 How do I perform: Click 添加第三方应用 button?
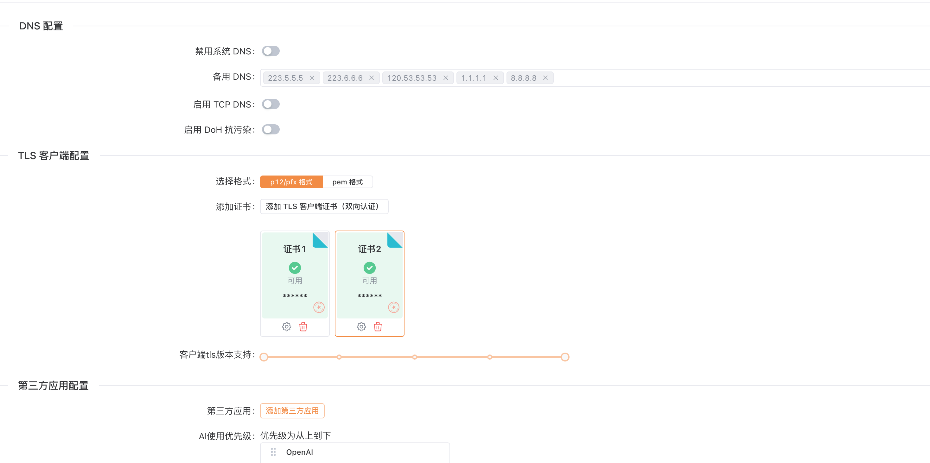tap(292, 411)
